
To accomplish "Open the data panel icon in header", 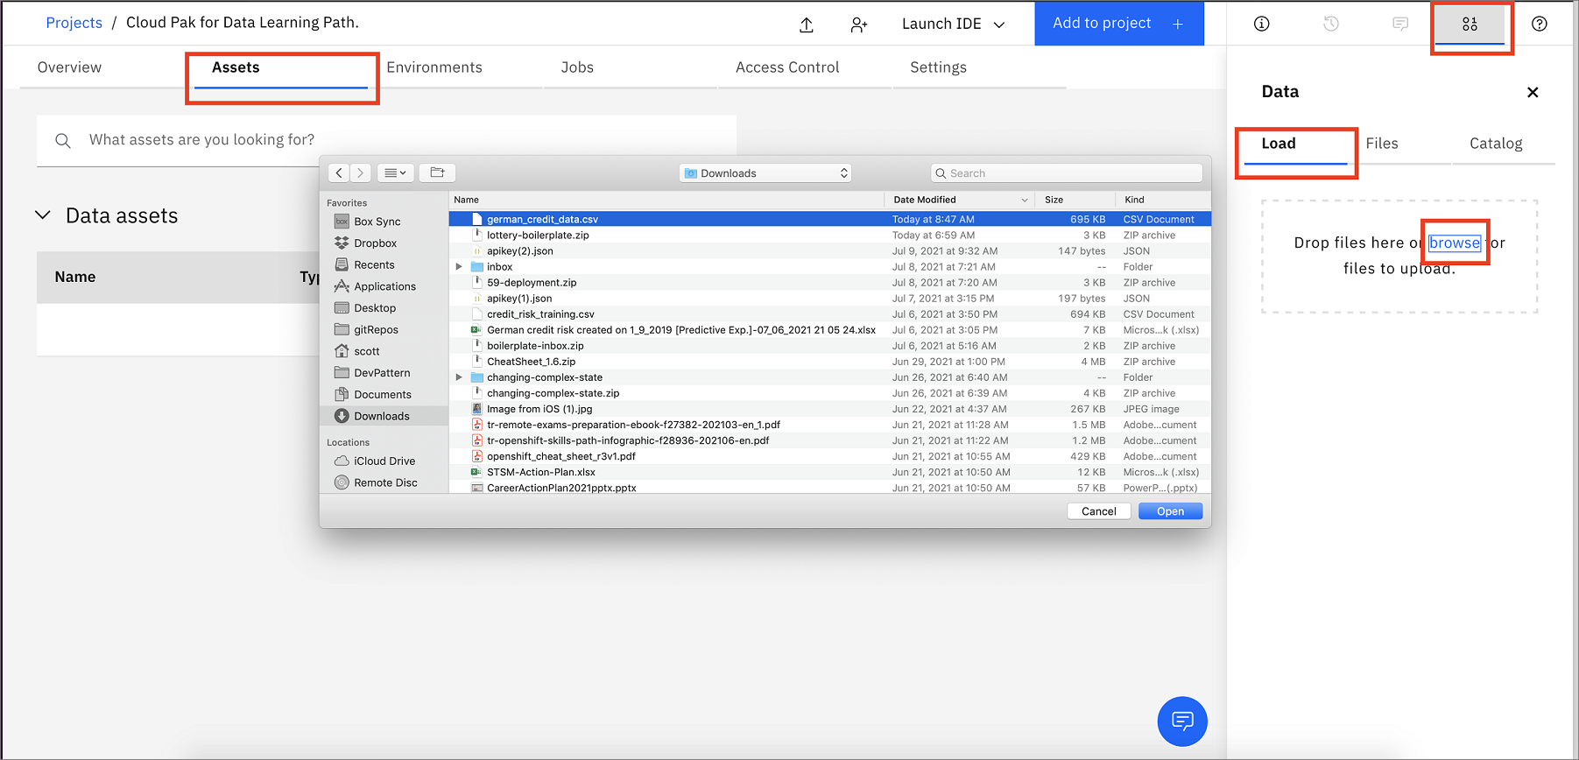I will click(x=1470, y=24).
